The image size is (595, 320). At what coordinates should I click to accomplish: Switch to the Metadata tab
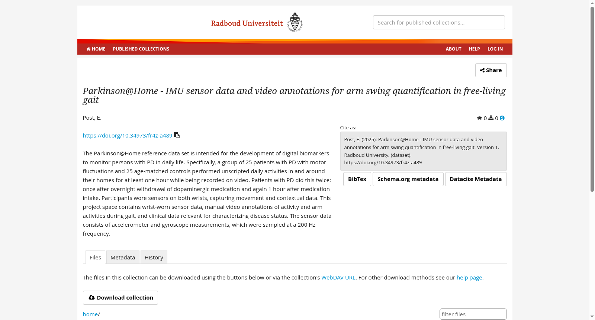click(123, 257)
